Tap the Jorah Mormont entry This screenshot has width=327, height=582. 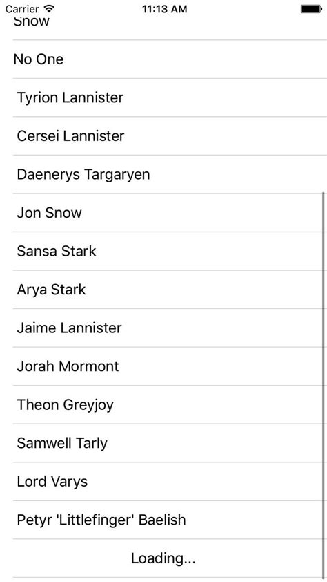coord(163,366)
